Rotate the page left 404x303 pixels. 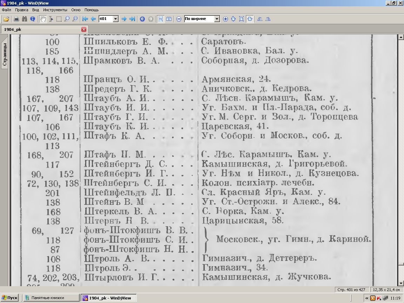point(260,19)
